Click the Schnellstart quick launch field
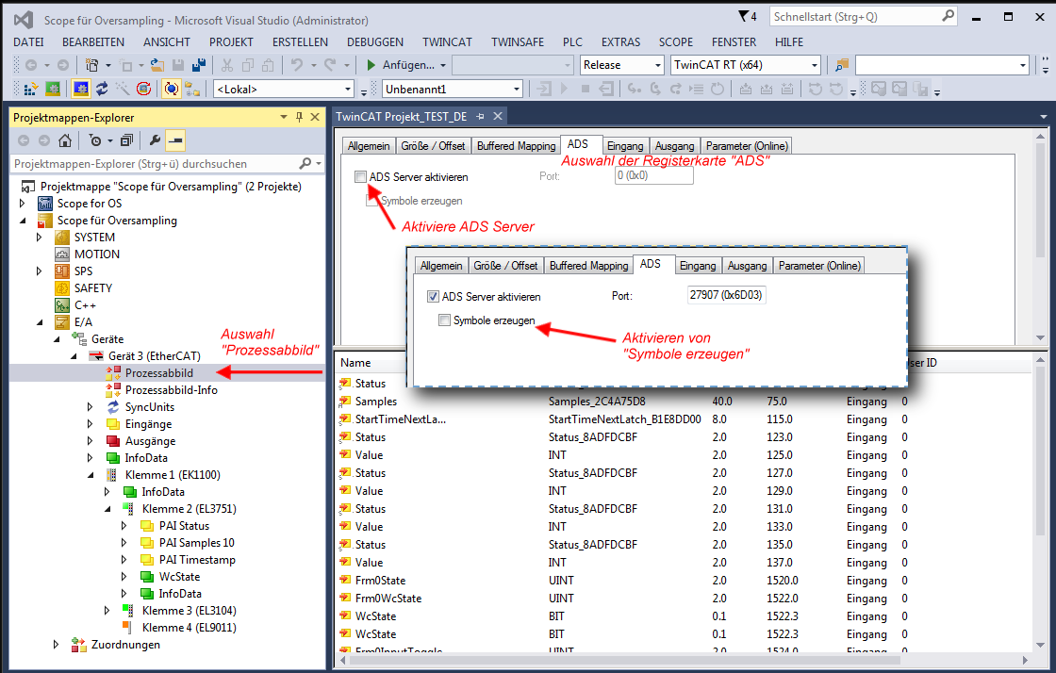Screen dimensions: 1056x673 pyautogui.click(x=864, y=17)
